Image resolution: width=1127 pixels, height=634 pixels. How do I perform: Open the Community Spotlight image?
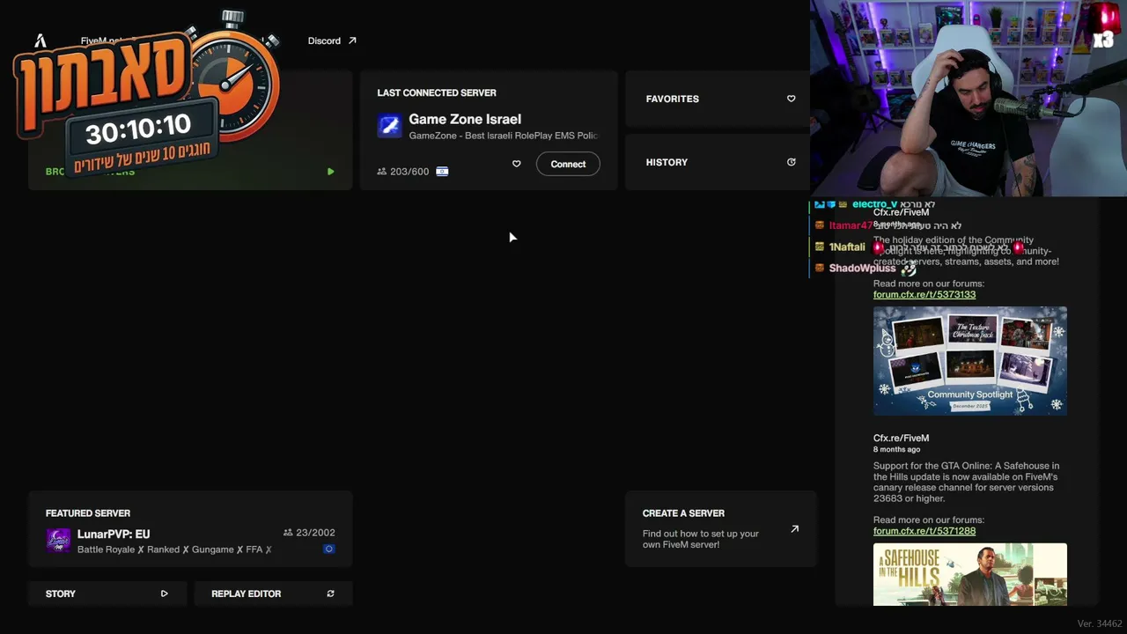pos(970,361)
